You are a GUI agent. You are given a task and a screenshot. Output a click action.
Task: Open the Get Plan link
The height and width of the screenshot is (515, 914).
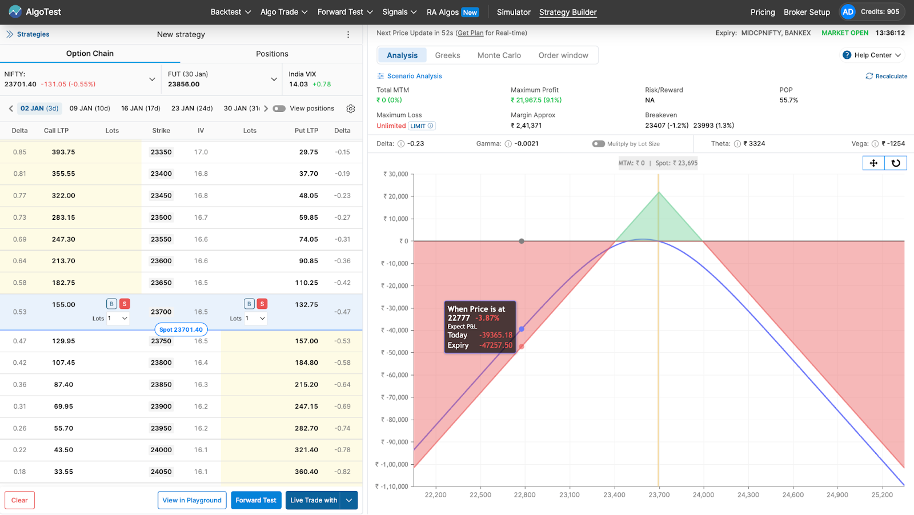pos(471,33)
